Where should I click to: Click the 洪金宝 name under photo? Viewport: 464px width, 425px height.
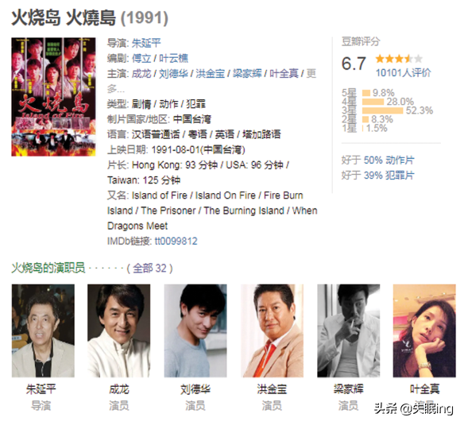tap(272, 389)
